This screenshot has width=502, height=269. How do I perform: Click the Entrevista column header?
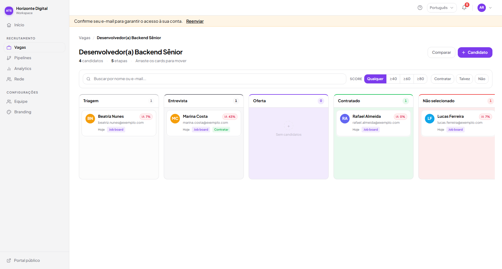pos(204,101)
